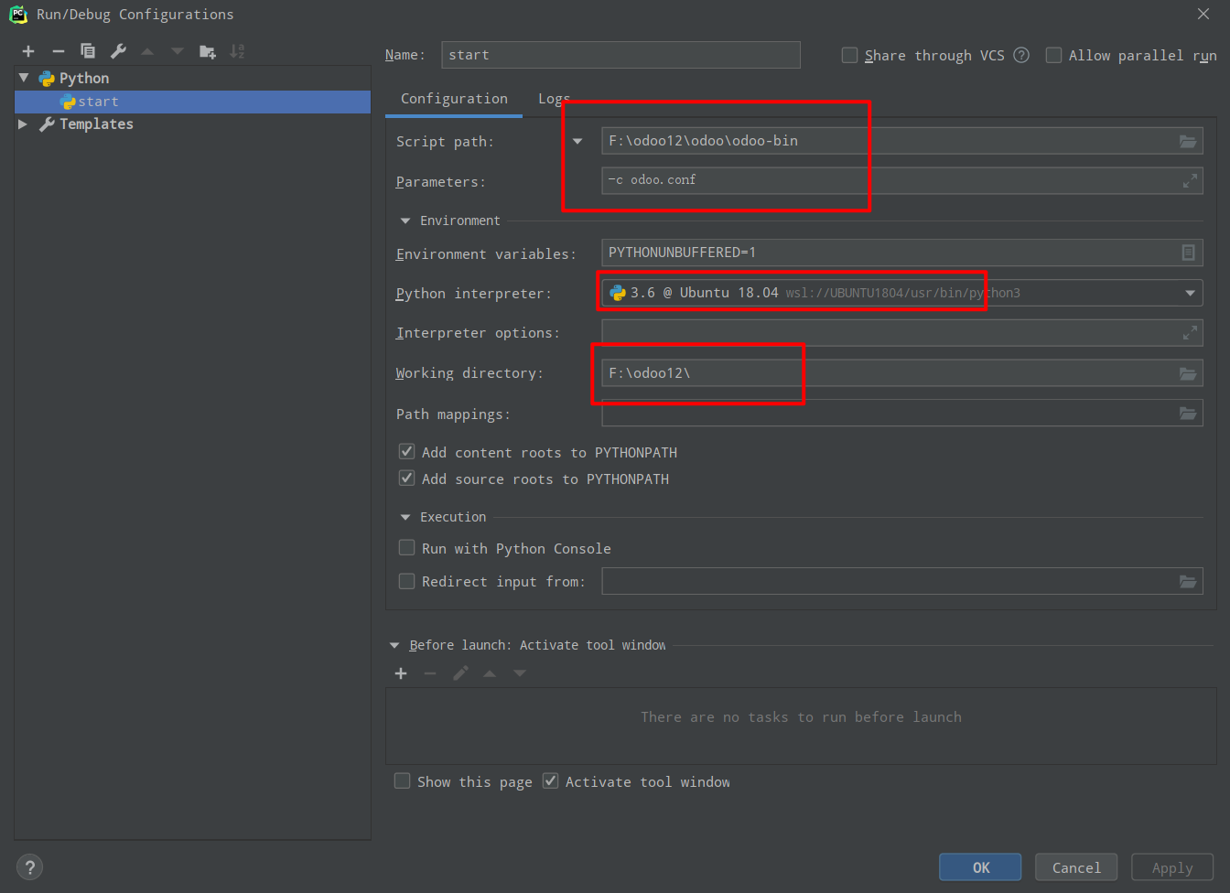1230x893 pixels.
Task: Edit the Before launch task
Action: 460,673
